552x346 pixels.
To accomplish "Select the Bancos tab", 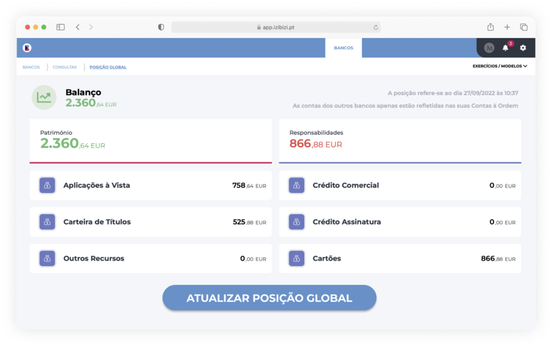I will (x=343, y=47).
